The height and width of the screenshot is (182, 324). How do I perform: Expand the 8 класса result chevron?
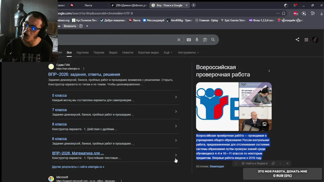pyautogui.click(x=176, y=126)
